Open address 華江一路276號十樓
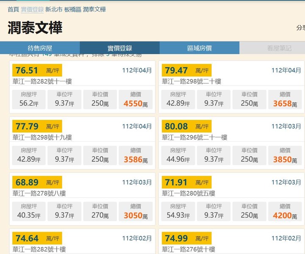Viewport: 305px width, 254px height. coord(189,249)
